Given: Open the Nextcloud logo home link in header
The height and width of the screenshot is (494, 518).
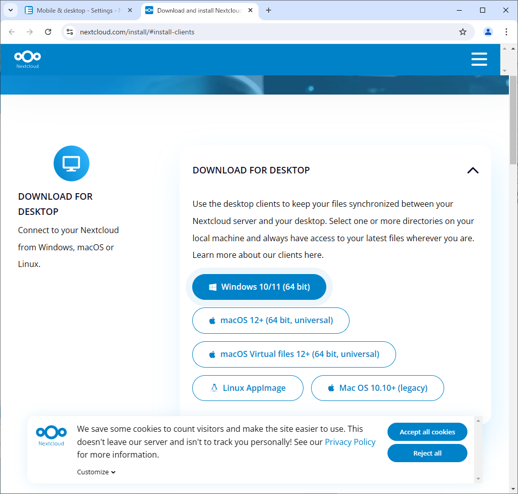Looking at the screenshot, I should point(27,60).
